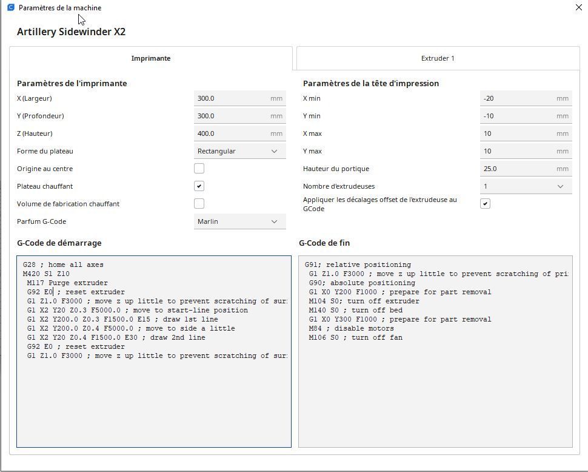Click the 'M84 ; disable motors' line
This screenshot has height=472, width=588.
pyautogui.click(x=352, y=328)
